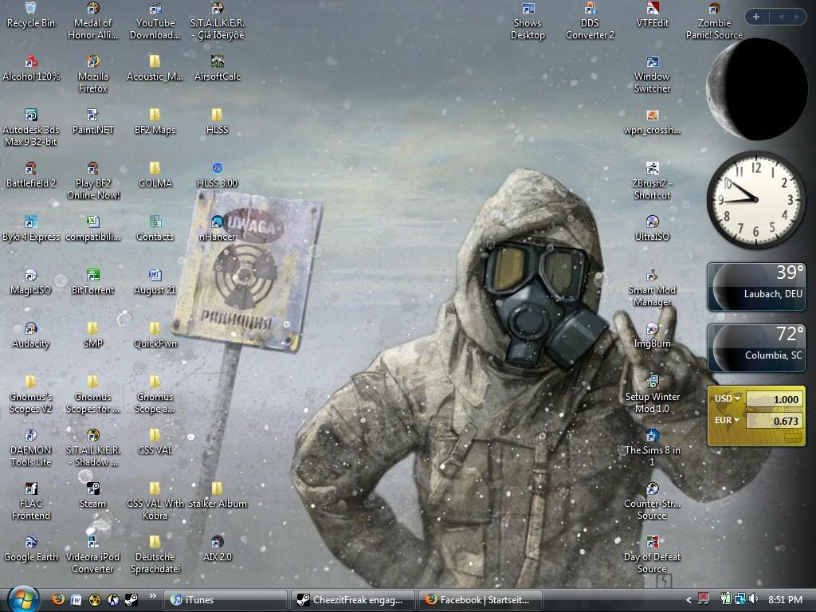The height and width of the screenshot is (612, 816).
Task: Select the DAEMON Tools Lite shortcut
Action: pyautogui.click(x=31, y=448)
